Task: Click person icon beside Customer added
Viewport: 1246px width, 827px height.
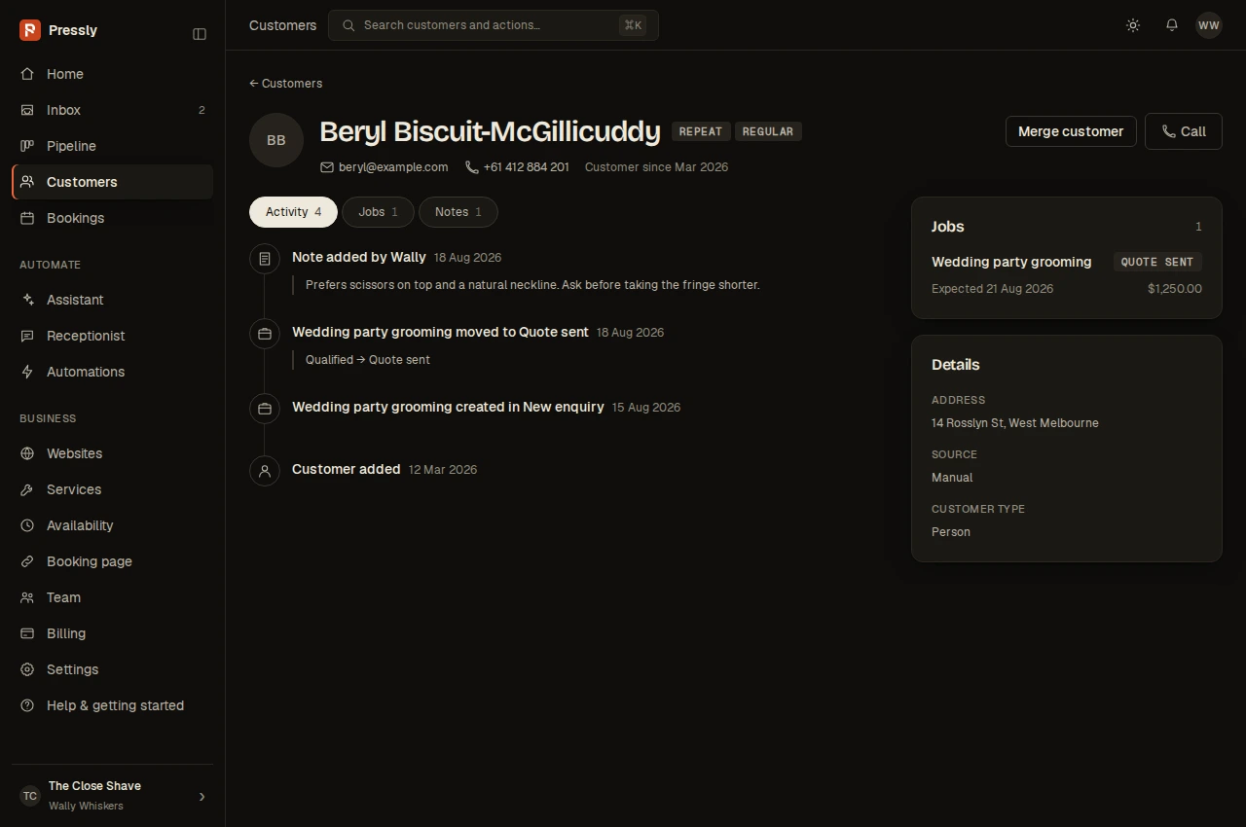Action: pyautogui.click(x=265, y=471)
